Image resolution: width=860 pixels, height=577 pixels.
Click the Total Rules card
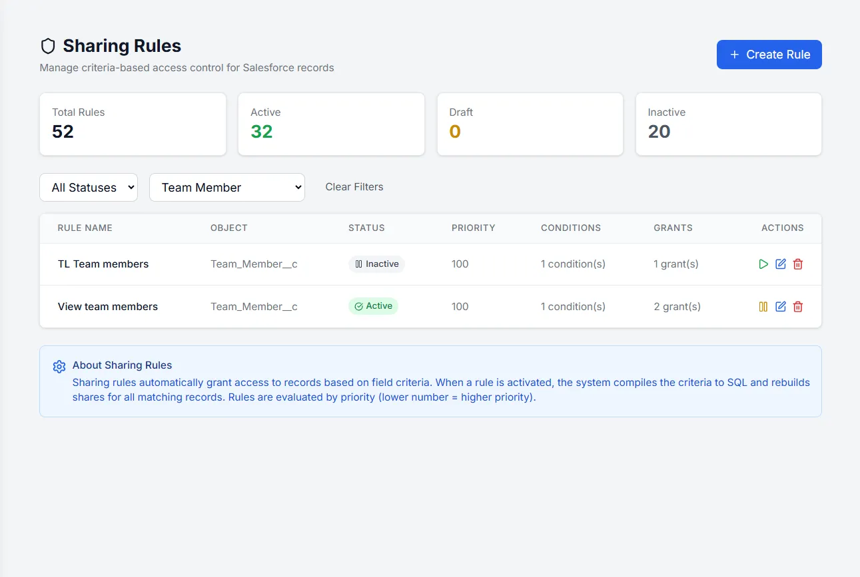click(133, 124)
